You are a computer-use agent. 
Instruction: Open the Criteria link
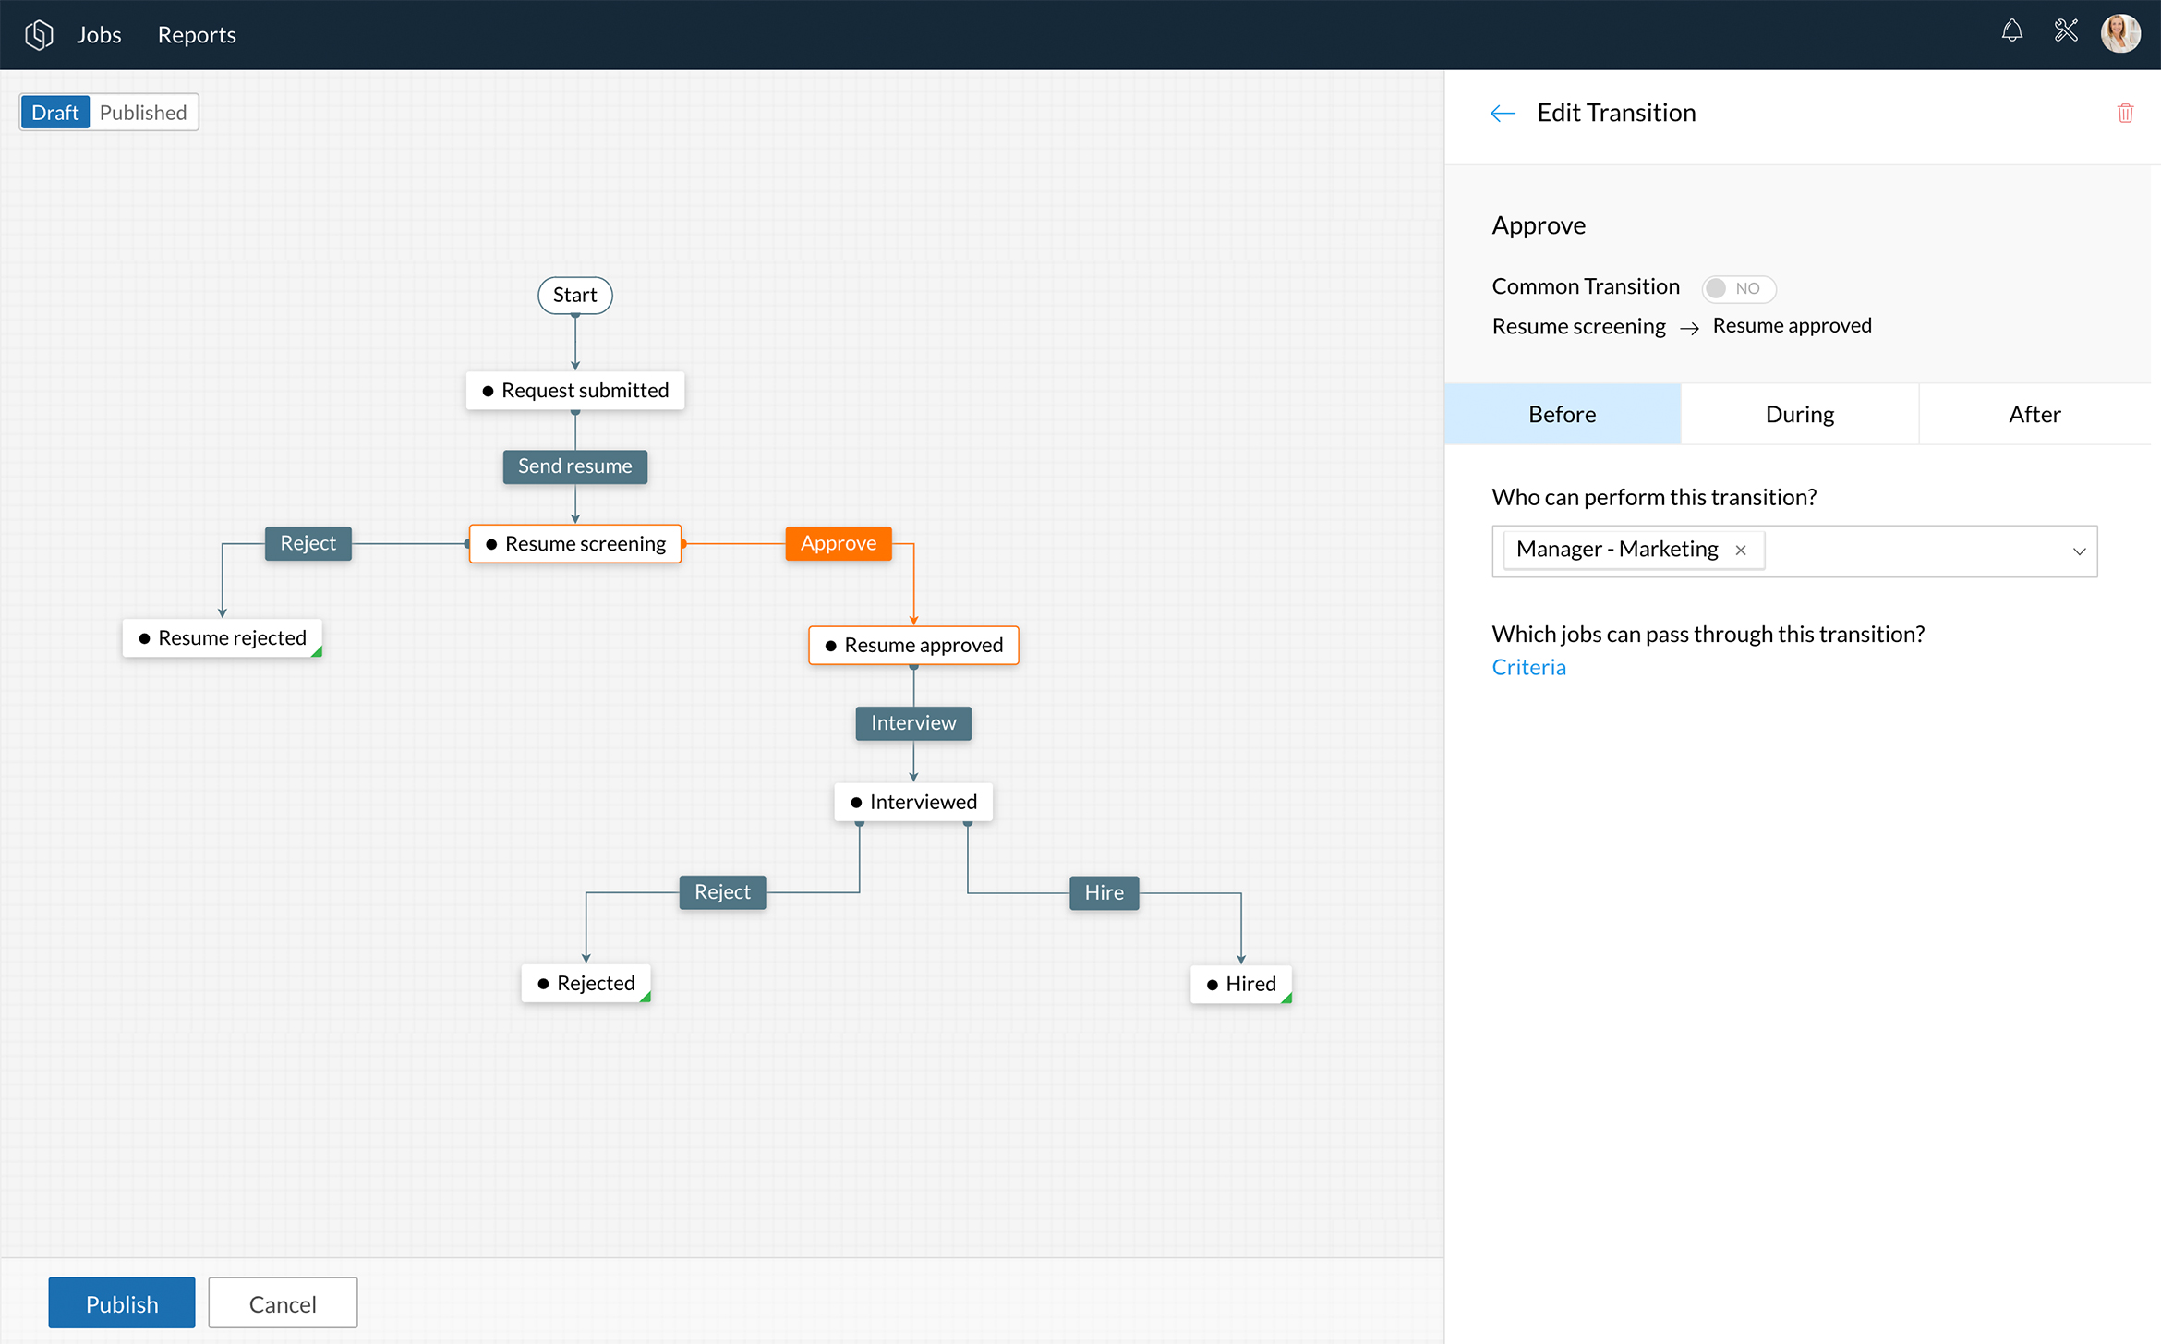pyautogui.click(x=1528, y=668)
